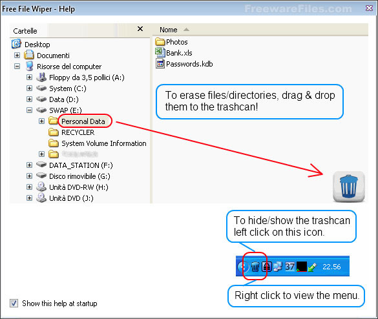Click the Data (D:) drive icon
378x319 pixels.
click(x=41, y=99)
